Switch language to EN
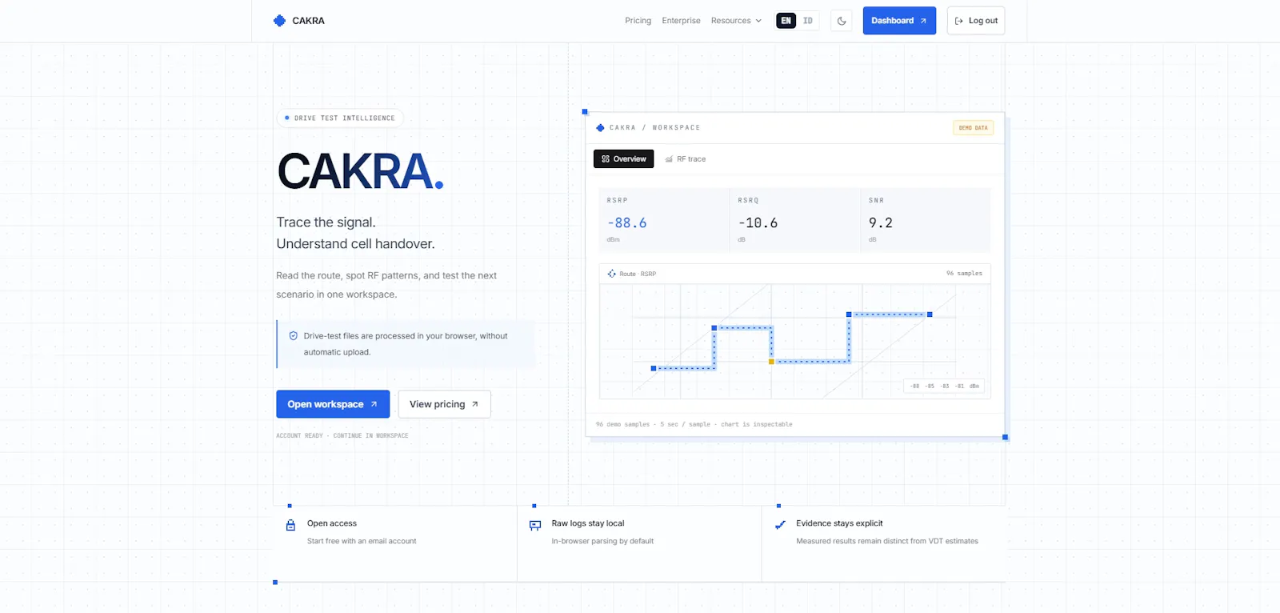The width and height of the screenshot is (1280, 613). coord(786,21)
